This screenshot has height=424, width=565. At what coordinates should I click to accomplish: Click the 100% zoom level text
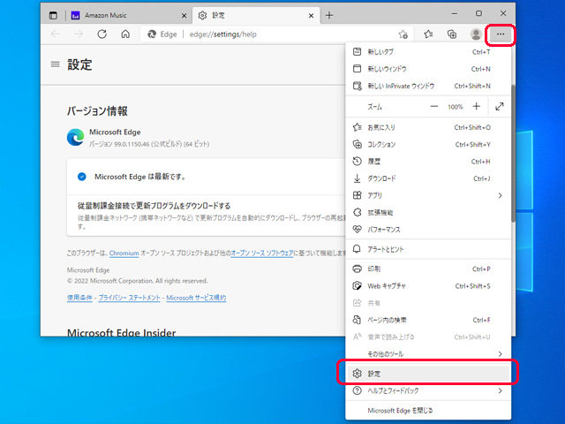(x=456, y=107)
